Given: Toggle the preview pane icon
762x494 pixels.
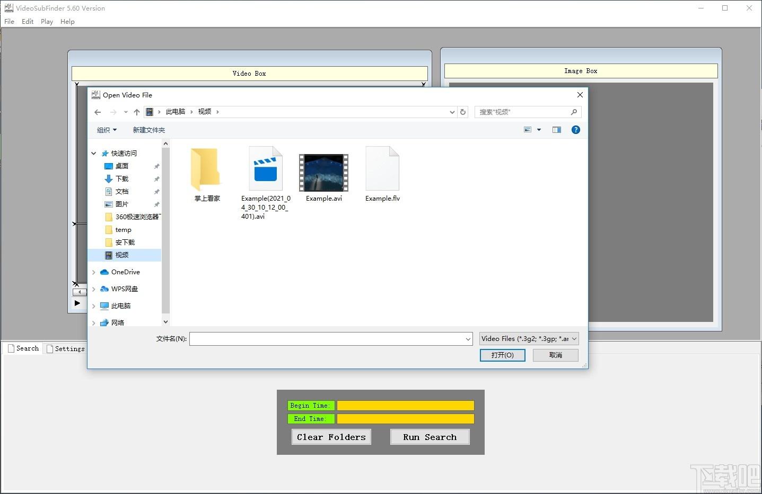Looking at the screenshot, I should tap(556, 130).
